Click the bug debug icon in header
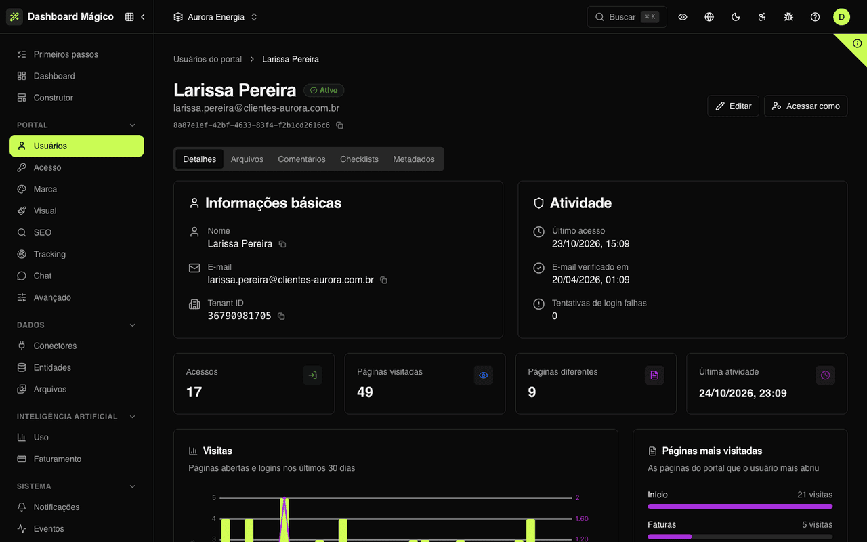Screen dimensions: 867x542 (788, 17)
